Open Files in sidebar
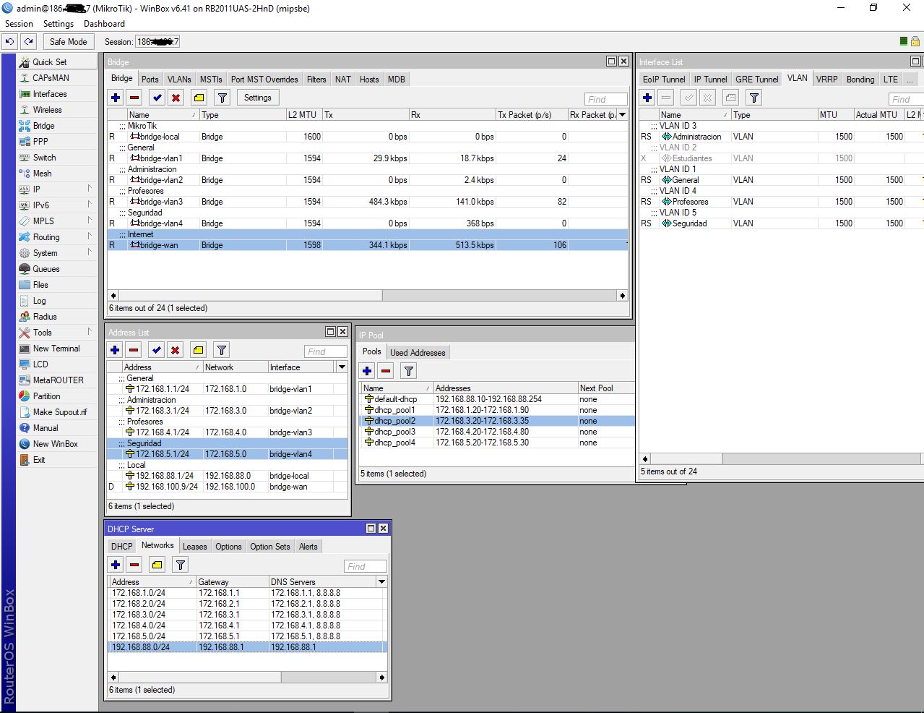 [57, 285]
